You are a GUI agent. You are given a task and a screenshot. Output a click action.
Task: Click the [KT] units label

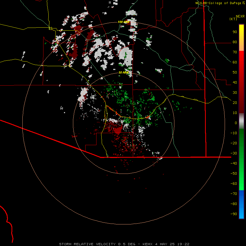coord(233,19)
